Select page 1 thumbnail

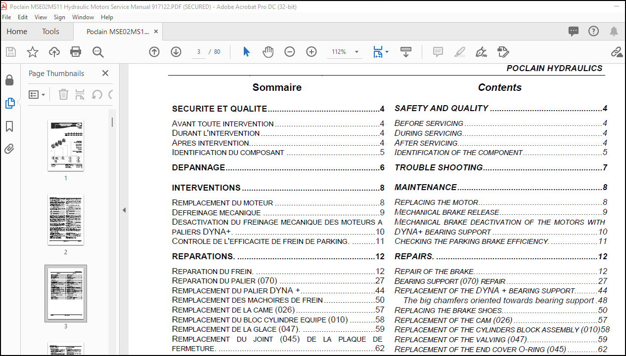tap(66, 145)
